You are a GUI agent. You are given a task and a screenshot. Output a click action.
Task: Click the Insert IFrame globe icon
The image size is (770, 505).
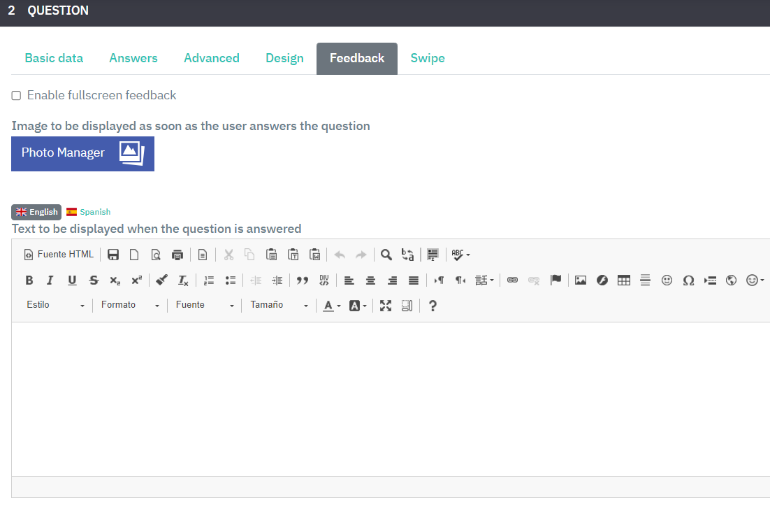(731, 280)
